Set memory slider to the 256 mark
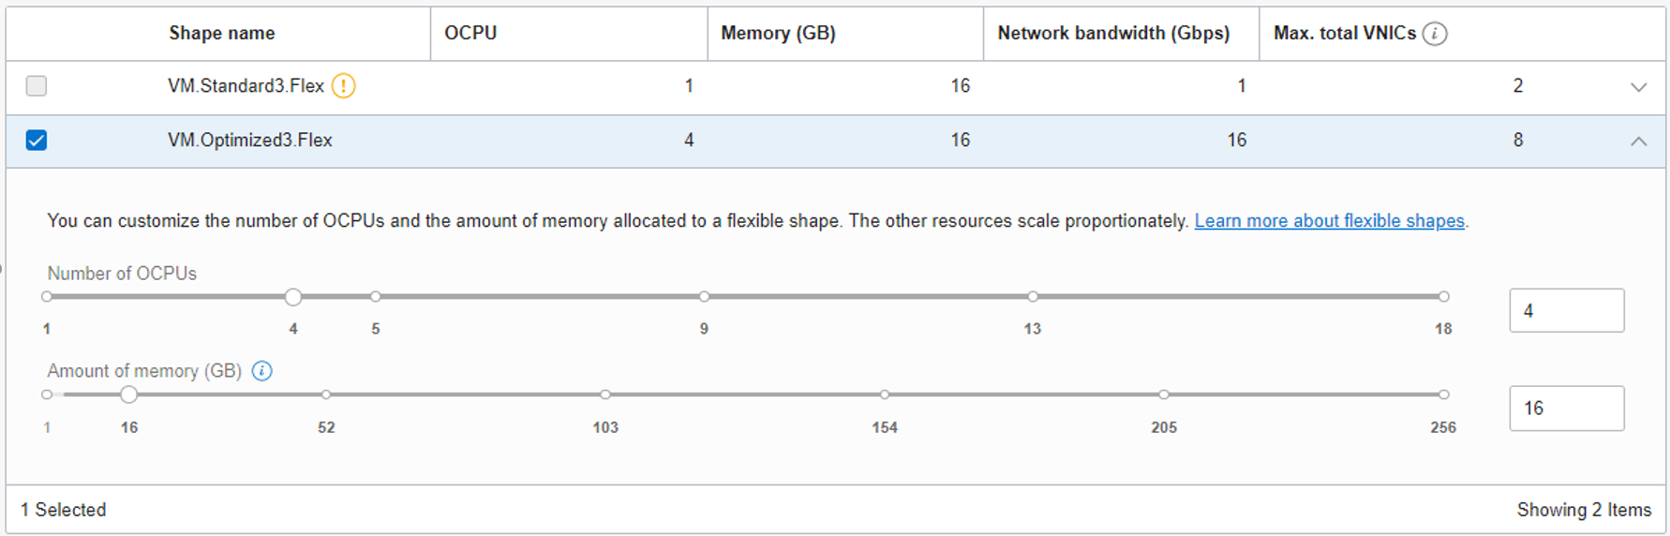Screen dimensions: 1670x536 coord(1443,395)
